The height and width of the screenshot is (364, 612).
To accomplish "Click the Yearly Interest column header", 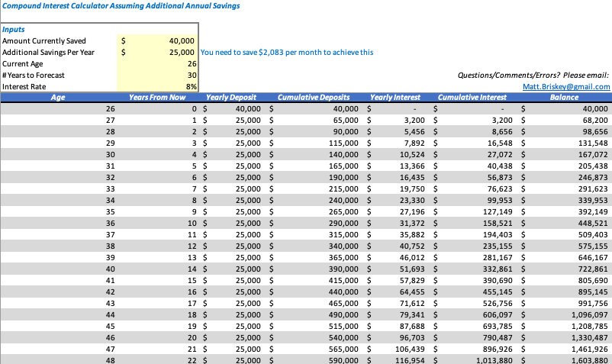I will pos(395,98).
